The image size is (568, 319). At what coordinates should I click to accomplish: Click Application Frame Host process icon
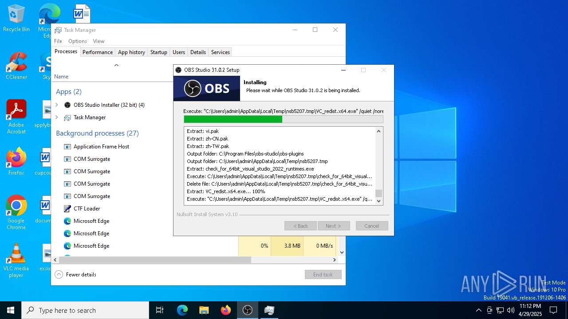(x=67, y=147)
